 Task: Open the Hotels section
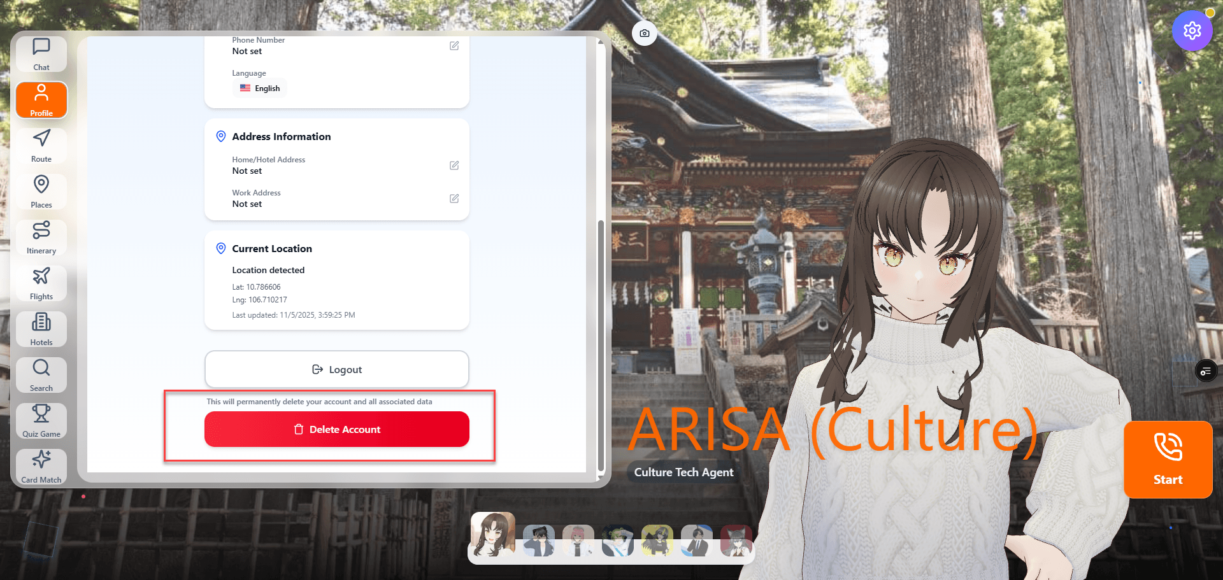pyautogui.click(x=41, y=329)
